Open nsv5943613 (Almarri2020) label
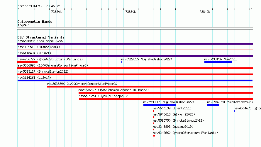261x147 pixels. click(x=174, y=114)
